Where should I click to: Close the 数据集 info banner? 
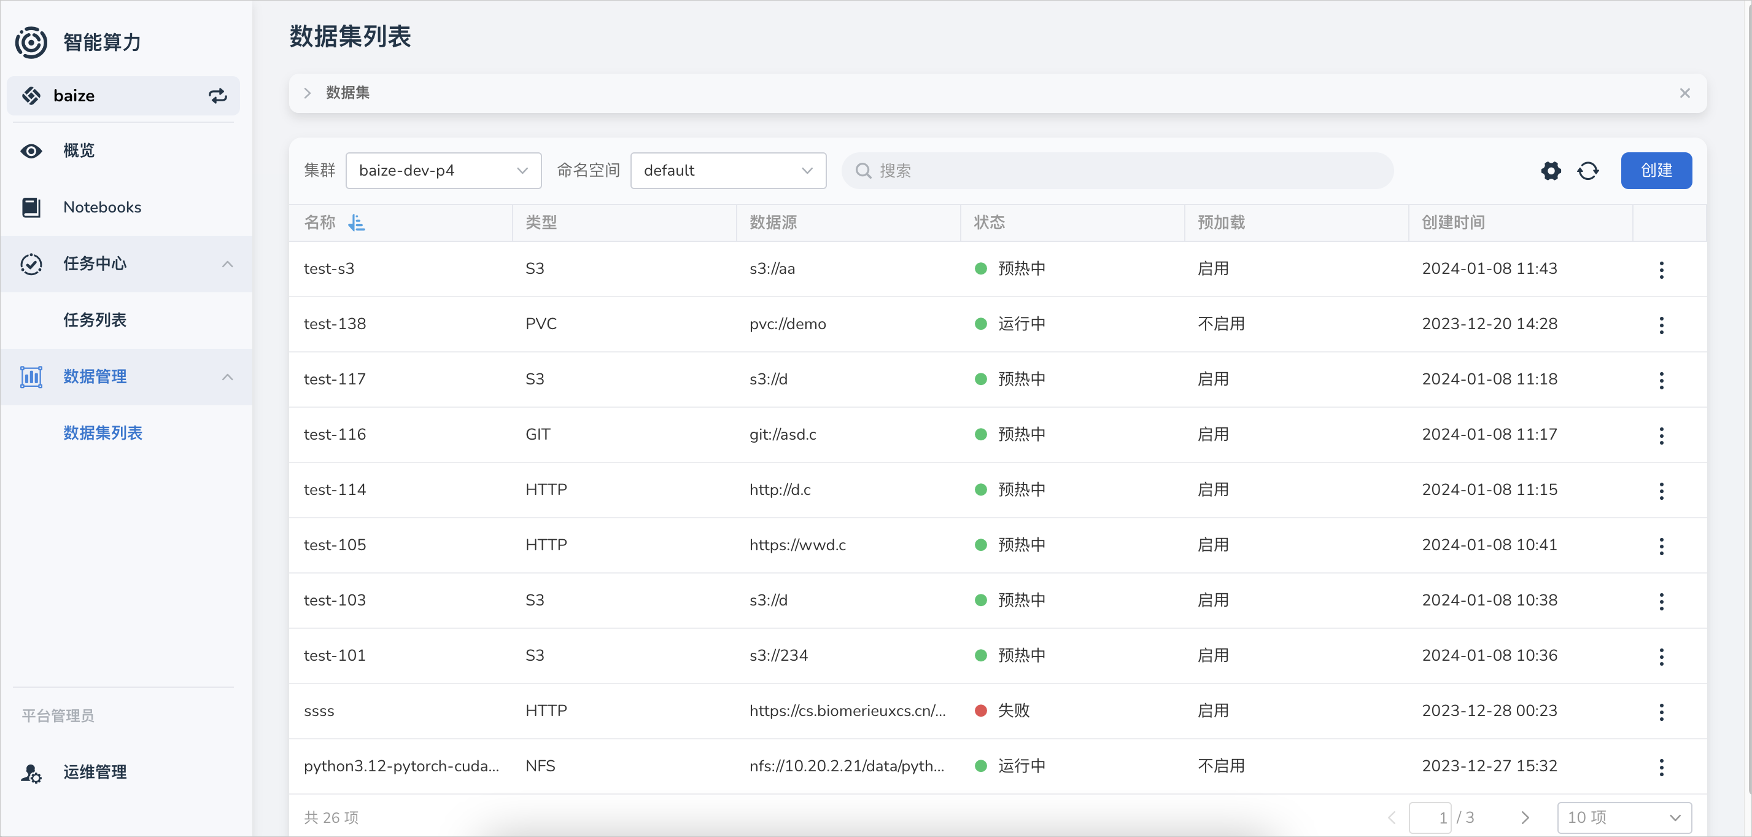[x=1684, y=93]
